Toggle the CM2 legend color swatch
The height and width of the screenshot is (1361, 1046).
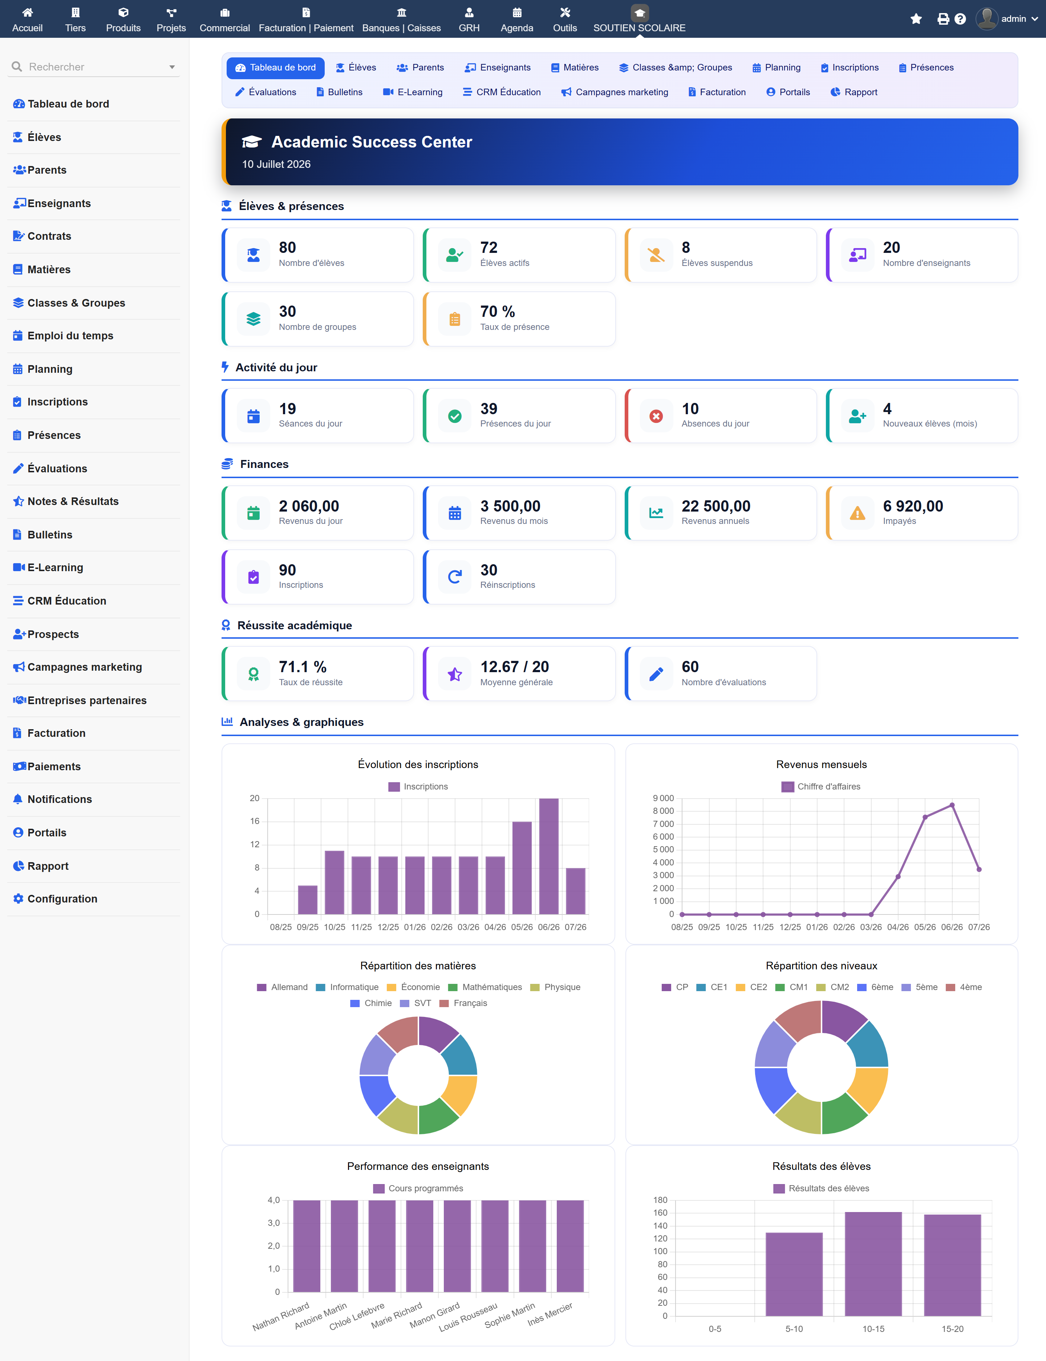click(820, 987)
